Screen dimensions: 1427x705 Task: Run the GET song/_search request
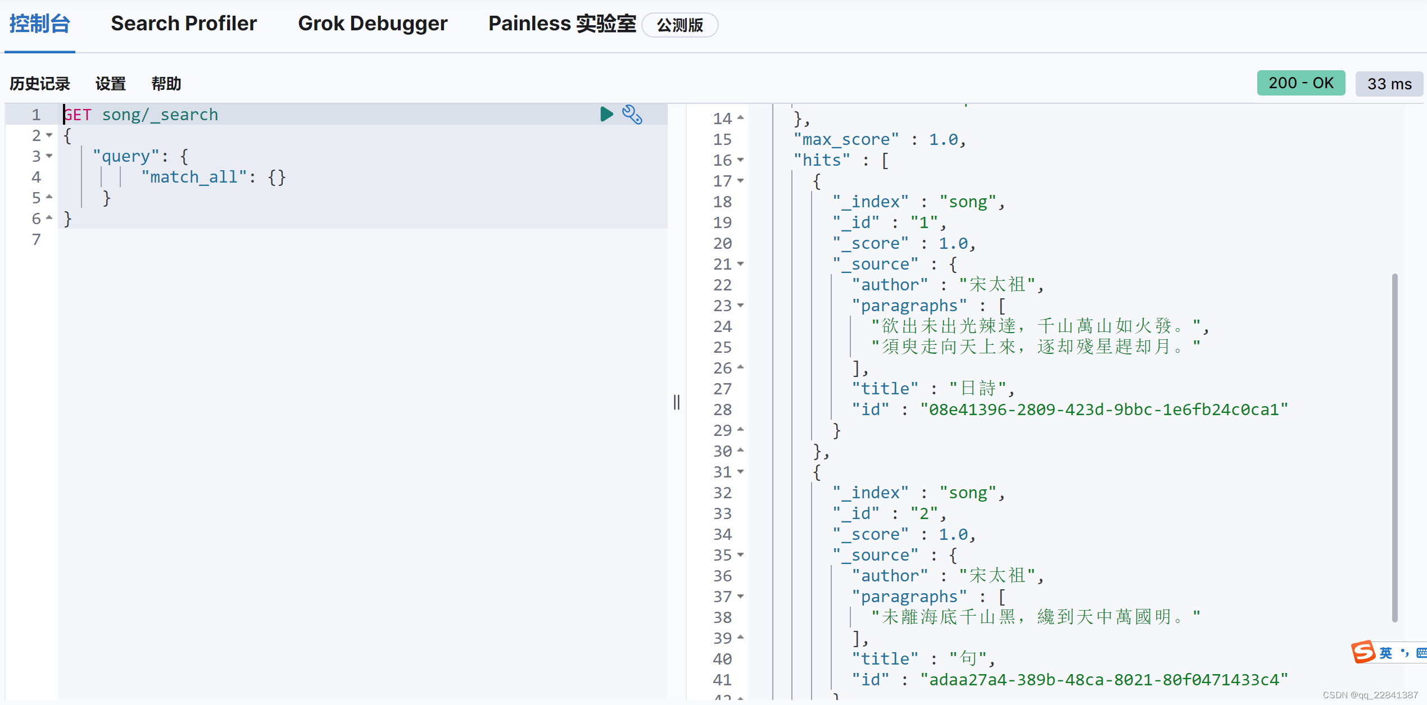tap(606, 114)
